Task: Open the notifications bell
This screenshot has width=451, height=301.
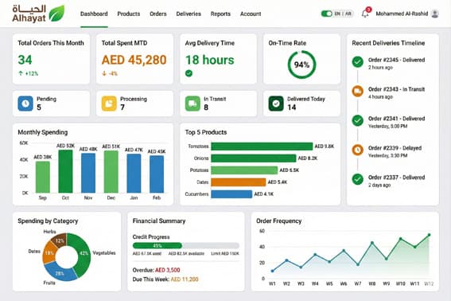Action: click(x=365, y=14)
